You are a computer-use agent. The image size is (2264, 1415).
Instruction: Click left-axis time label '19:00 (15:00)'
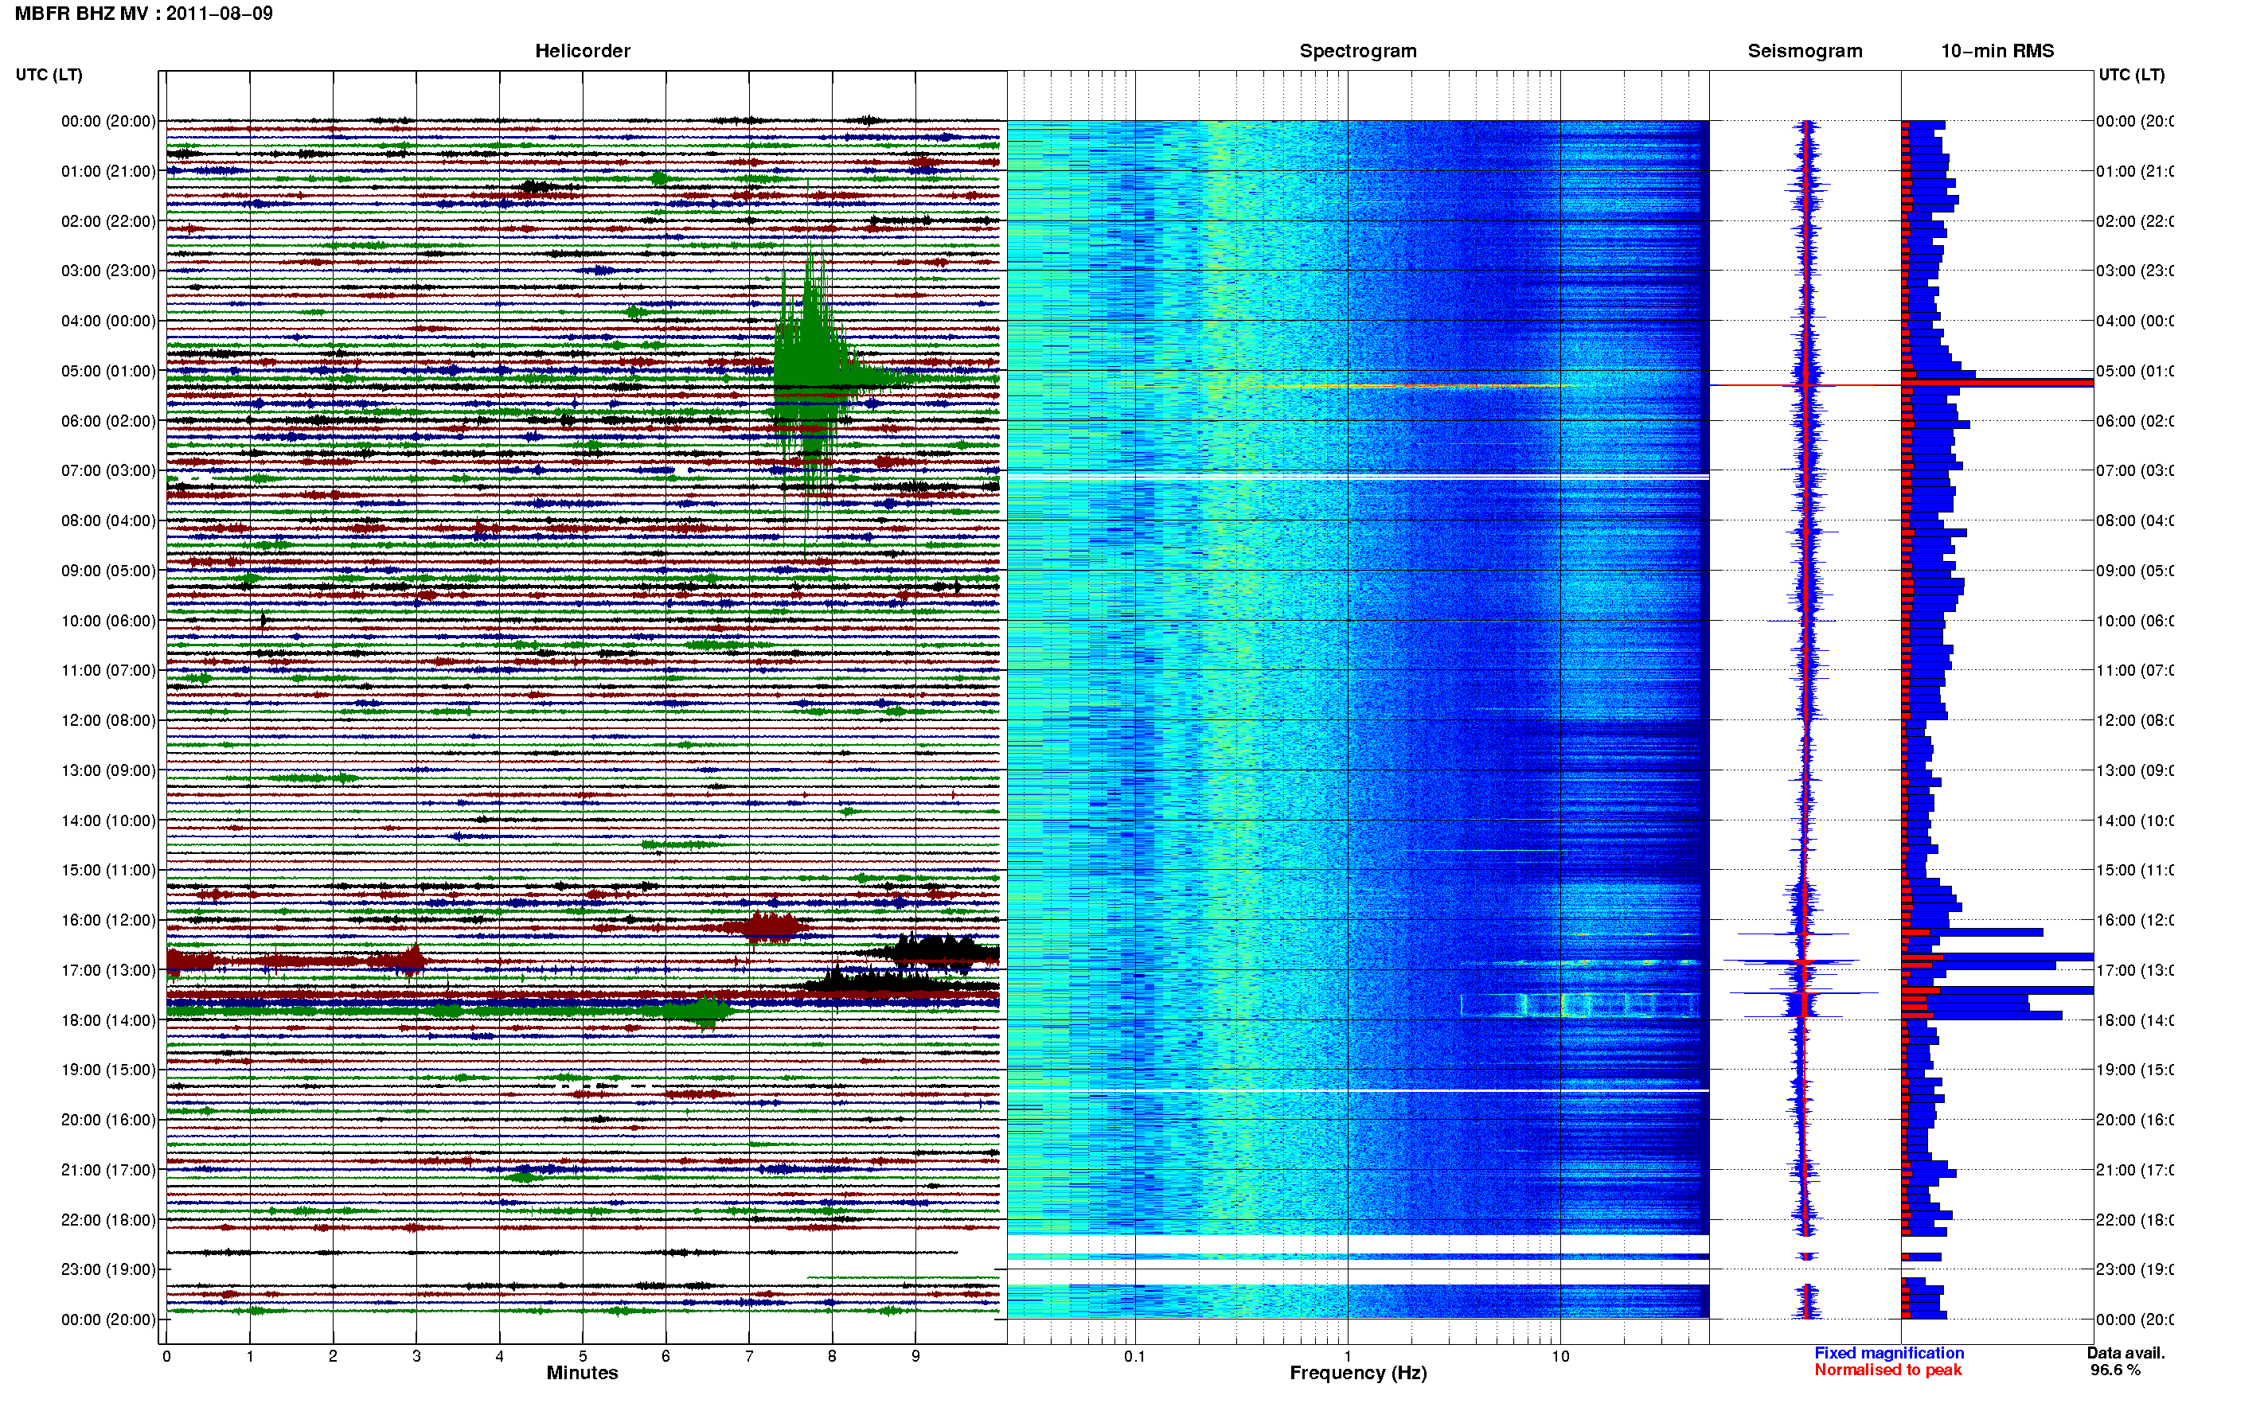coord(108,1070)
